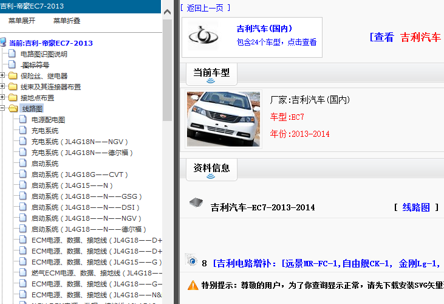This screenshot has width=444, height=304.
Task: Open ECM电源、数据、接地线 (JL4G18——N&
Action: (x=97, y=295)
